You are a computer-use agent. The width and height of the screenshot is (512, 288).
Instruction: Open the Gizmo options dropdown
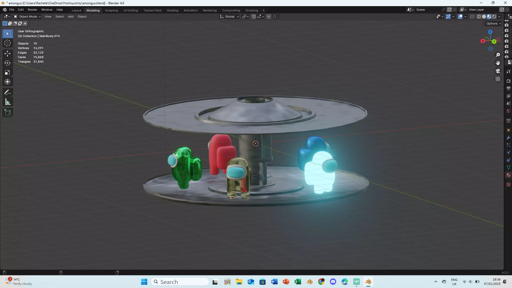[453, 17]
